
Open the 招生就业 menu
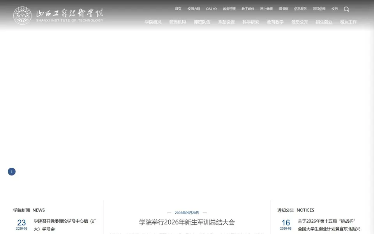(x=324, y=22)
